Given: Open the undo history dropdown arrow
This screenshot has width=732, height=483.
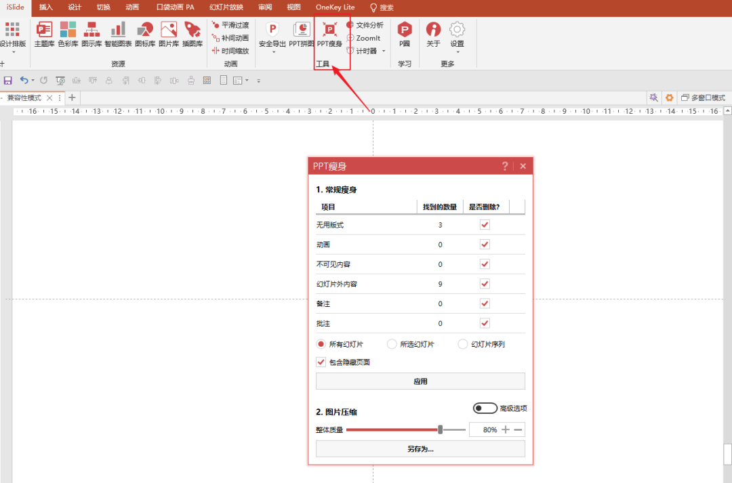Looking at the screenshot, I should pyautogui.click(x=33, y=80).
